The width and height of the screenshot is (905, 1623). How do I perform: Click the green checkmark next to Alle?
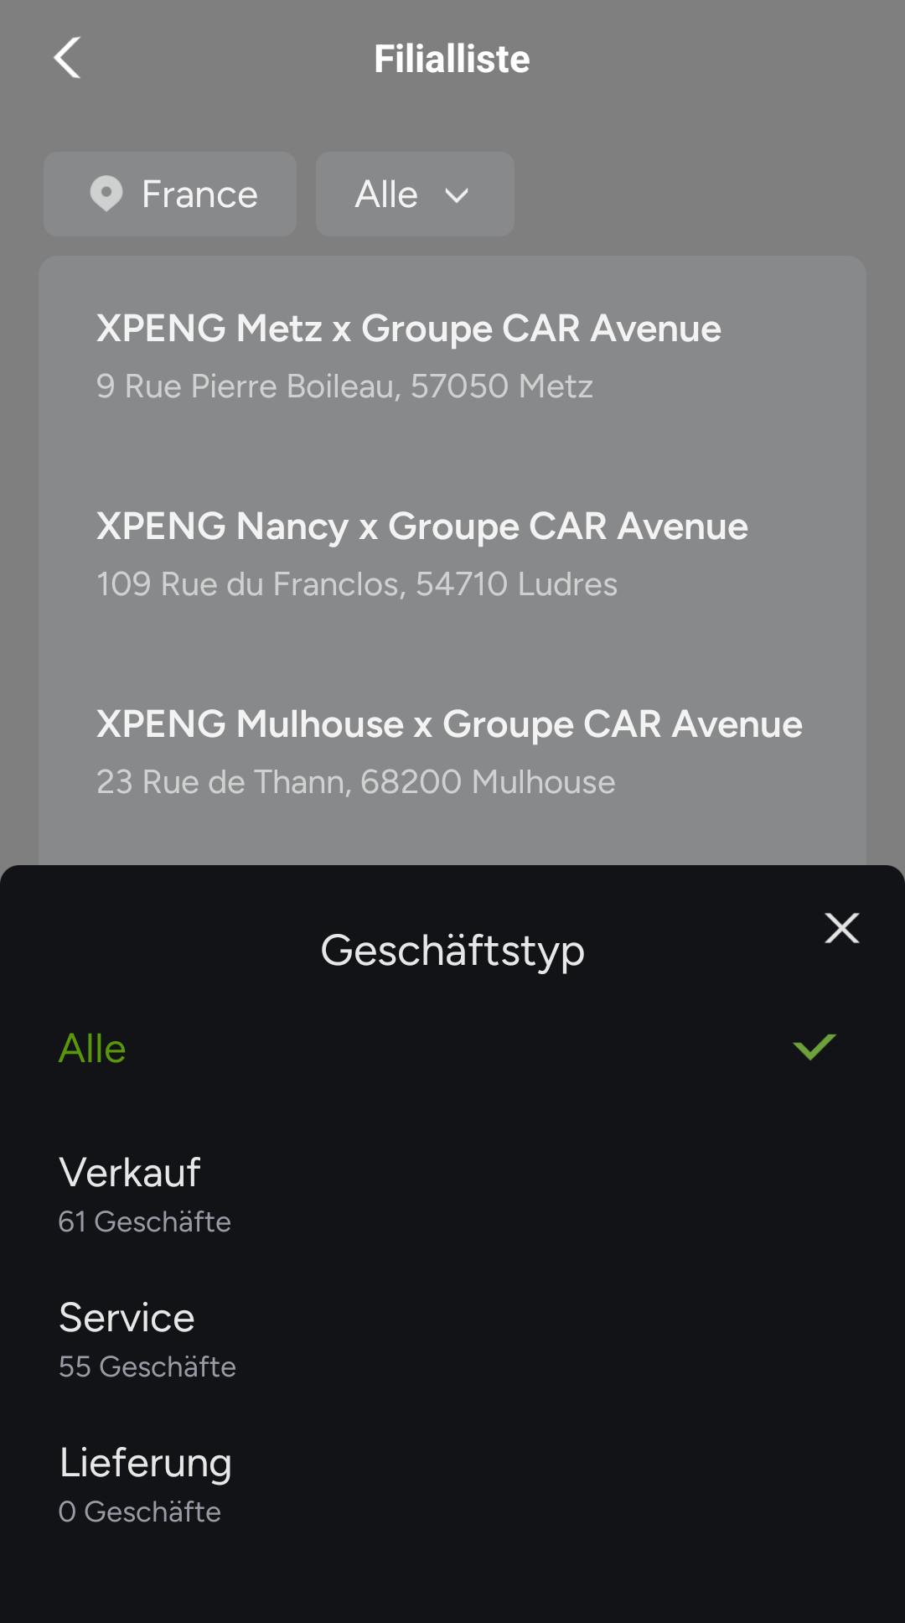(x=814, y=1047)
